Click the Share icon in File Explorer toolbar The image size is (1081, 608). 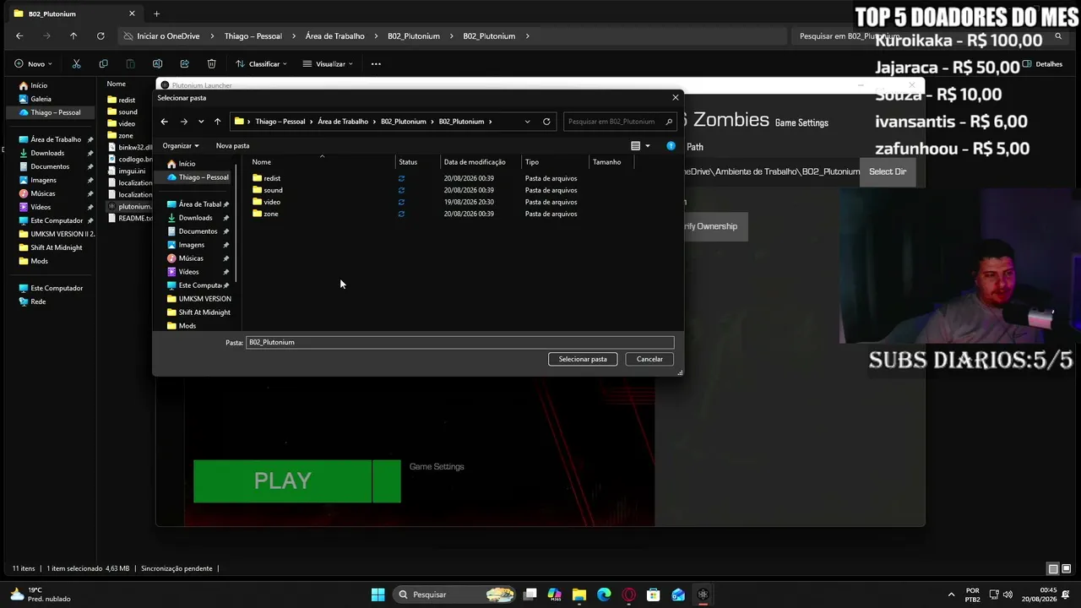coord(184,64)
